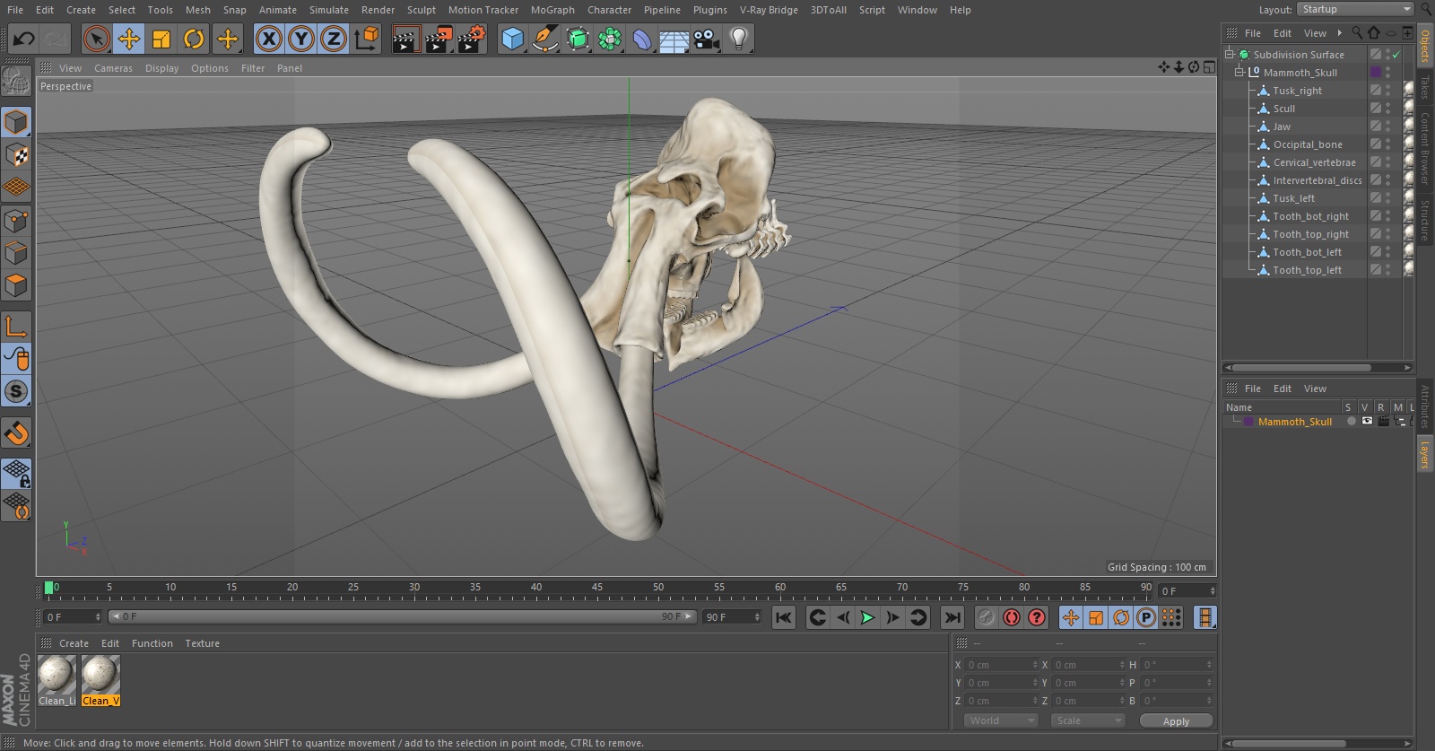Open the viewport Cameras menu
Image resolution: width=1435 pixels, height=751 pixels.
point(113,68)
